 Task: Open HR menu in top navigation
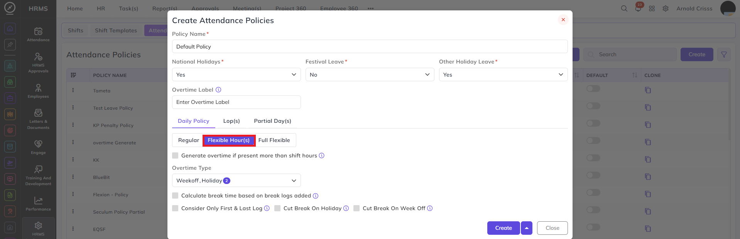coord(101,8)
